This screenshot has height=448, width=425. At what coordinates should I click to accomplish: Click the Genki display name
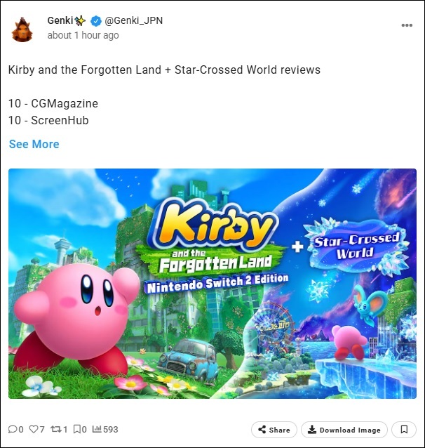click(60, 20)
